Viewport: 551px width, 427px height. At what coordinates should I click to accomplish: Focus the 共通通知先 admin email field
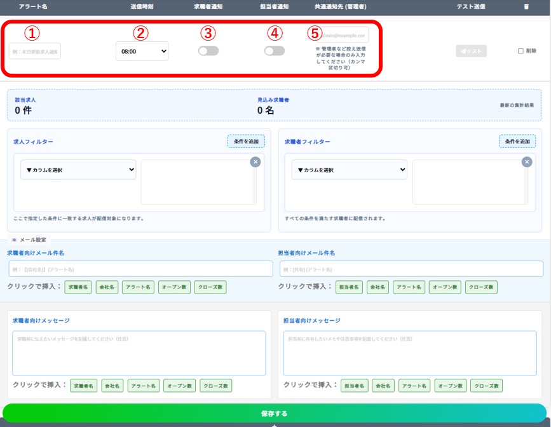[x=345, y=35]
